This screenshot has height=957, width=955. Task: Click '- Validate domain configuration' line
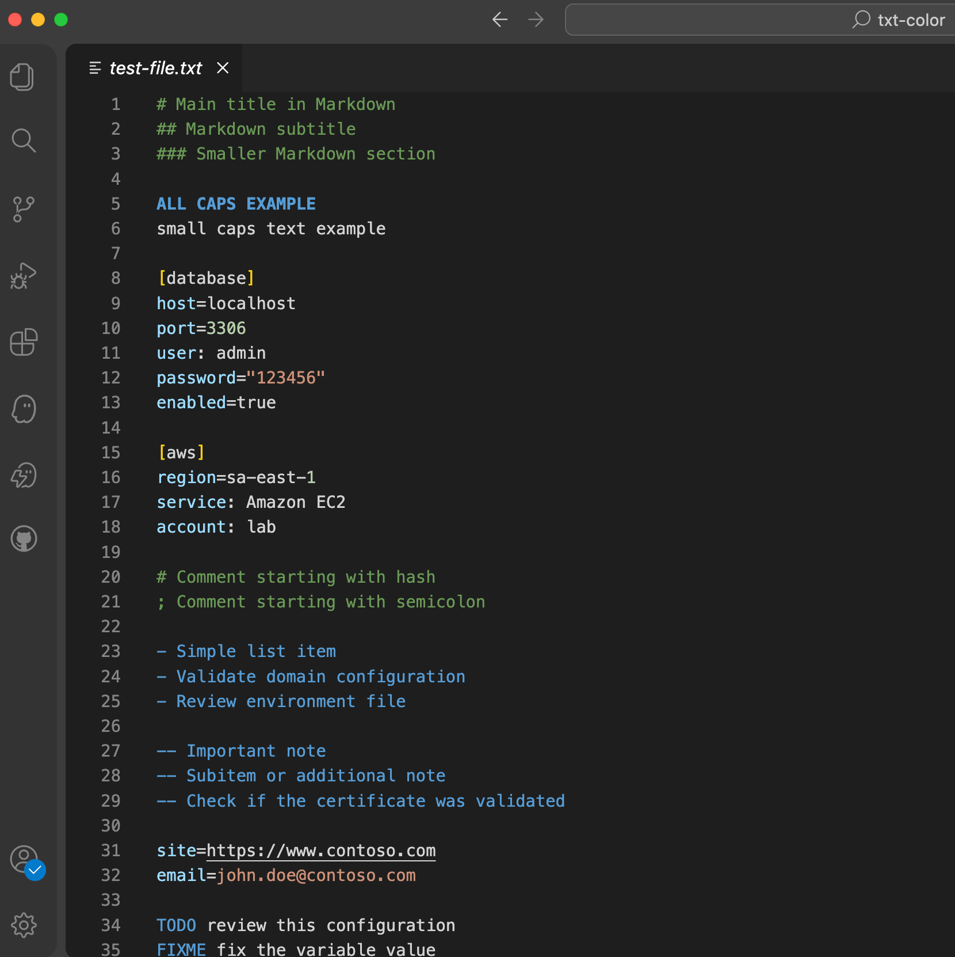311,677
